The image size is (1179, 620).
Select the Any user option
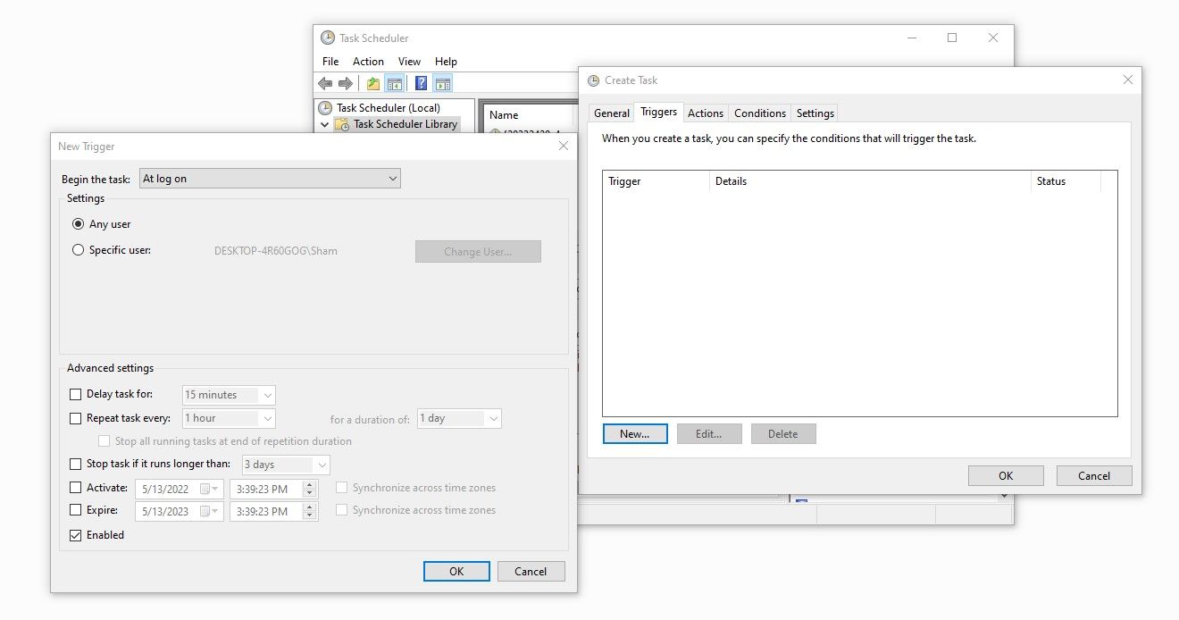[79, 224]
